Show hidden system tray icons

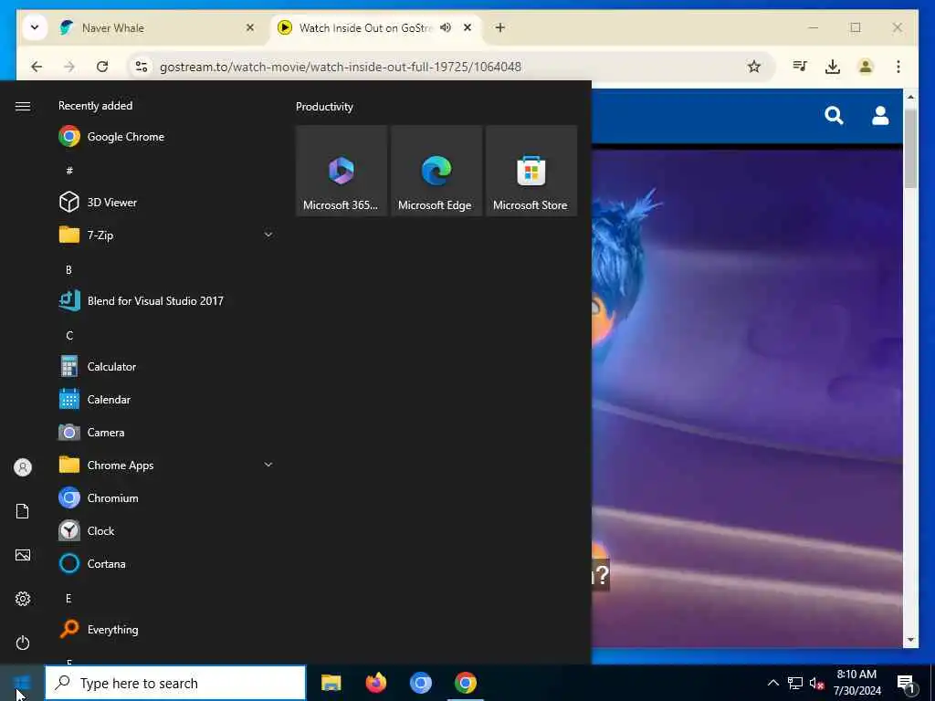(x=772, y=683)
